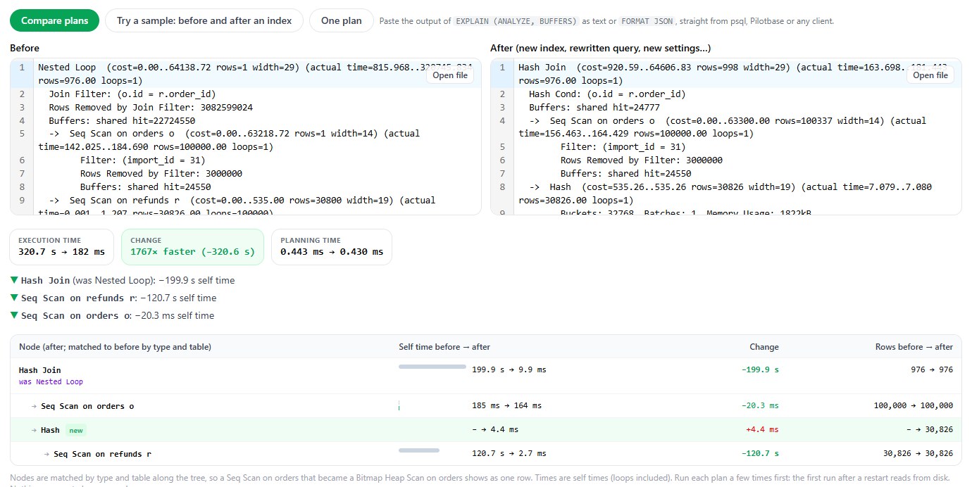Select the Execution Time stat card
This screenshot has width=972, height=487.
[62, 246]
